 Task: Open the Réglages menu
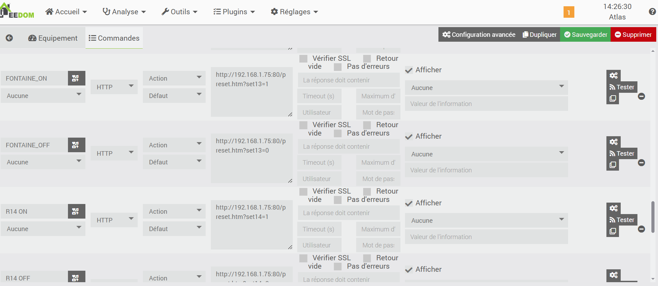coord(294,12)
